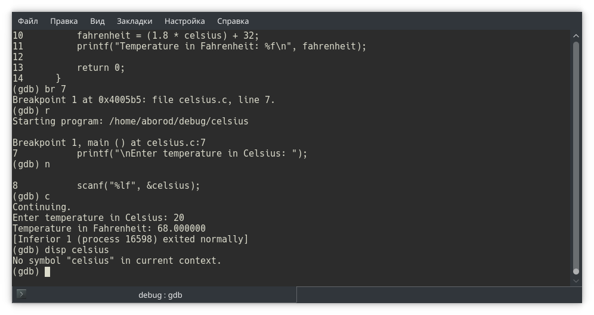
Task: Click the /home/aborod/debug/celsius program path
Action: (178, 121)
